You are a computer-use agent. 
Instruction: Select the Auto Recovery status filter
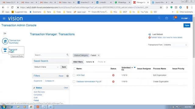tap(39, 92)
